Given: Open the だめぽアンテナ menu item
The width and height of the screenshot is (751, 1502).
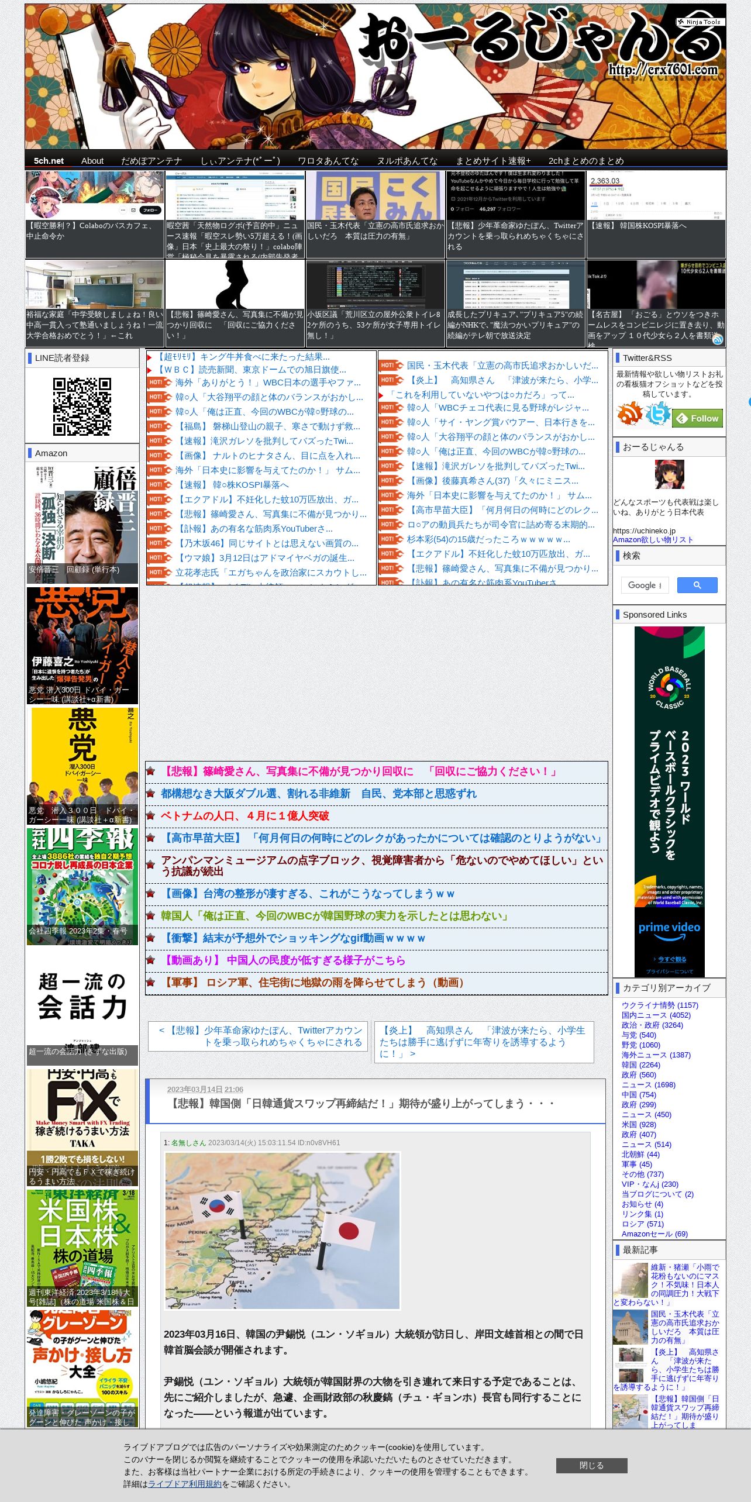Looking at the screenshot, I should click(x=151, y=161).
